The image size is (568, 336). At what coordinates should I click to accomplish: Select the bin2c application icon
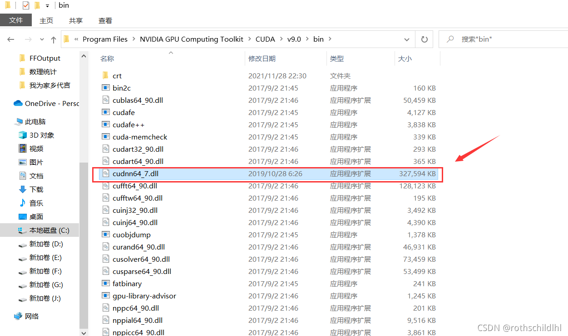[x=105, y=88]
